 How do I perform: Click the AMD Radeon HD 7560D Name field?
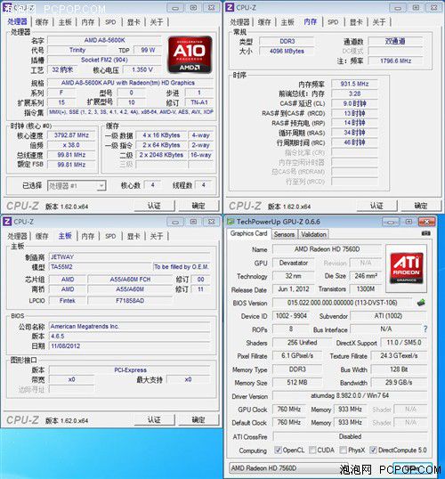pyautogui.click(x=327, y=249)
